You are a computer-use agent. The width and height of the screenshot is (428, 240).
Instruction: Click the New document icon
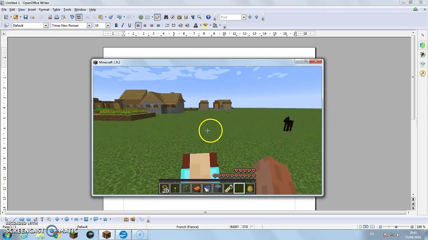(6, 17)
